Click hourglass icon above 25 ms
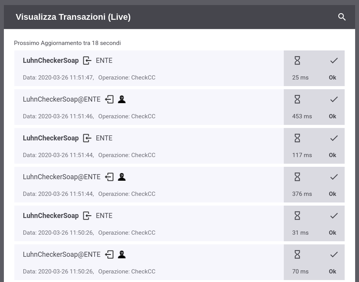The image size is (359, 282). pos(297,61)
